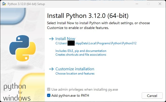166x102 pixels.
Task: Click the greyed-out maximize button
Action: (148, 4)
